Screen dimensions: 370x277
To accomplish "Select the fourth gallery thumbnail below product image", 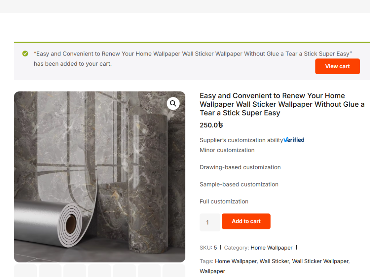I will pos(99,271).
